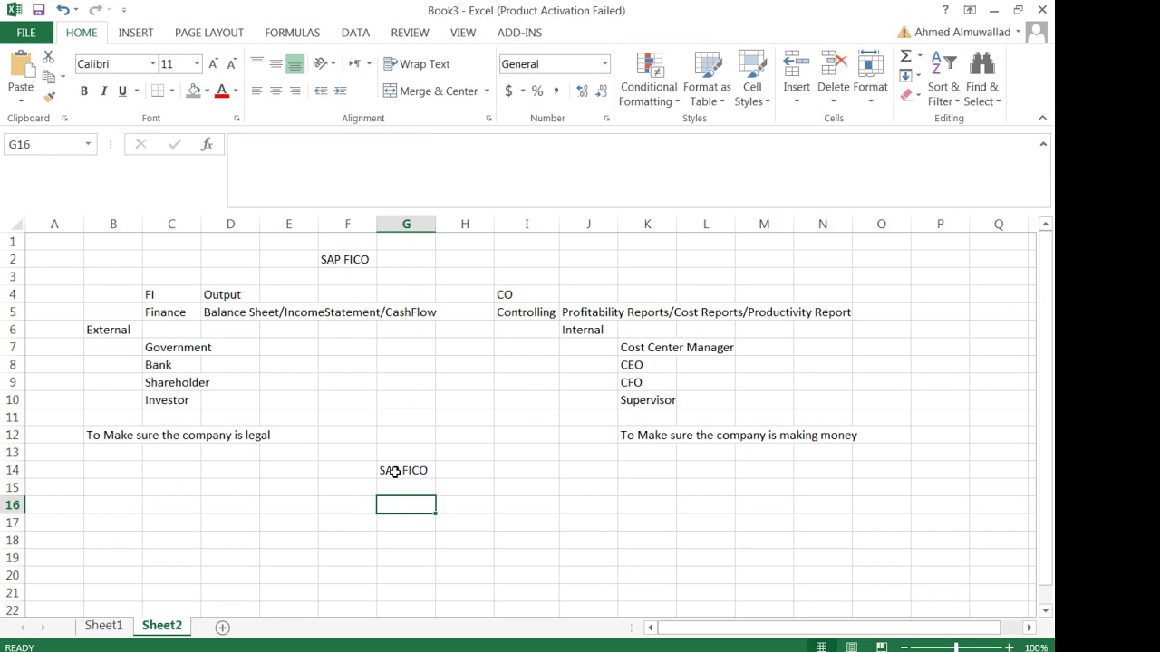This screenshot has height=652, width=1160.
Task: Expand the Format as Table gallery
Action: coord(707,79)
